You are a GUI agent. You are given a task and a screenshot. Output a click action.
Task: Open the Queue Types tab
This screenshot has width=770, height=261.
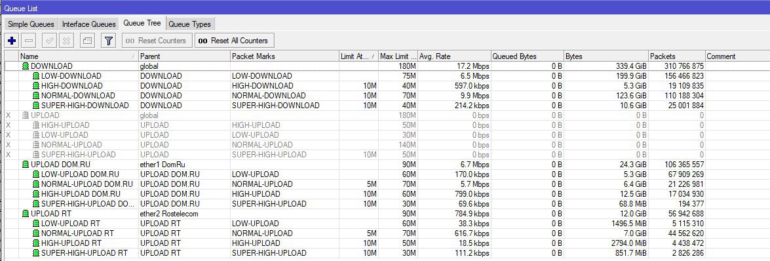189,24
